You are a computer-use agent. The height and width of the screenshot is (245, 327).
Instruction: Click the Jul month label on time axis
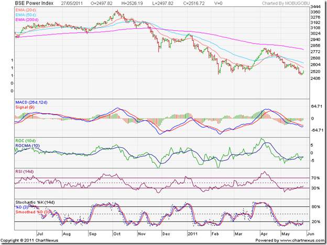[40, 234]
